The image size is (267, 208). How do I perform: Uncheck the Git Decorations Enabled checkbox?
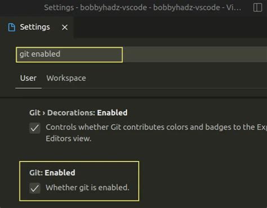pos(35,128)
